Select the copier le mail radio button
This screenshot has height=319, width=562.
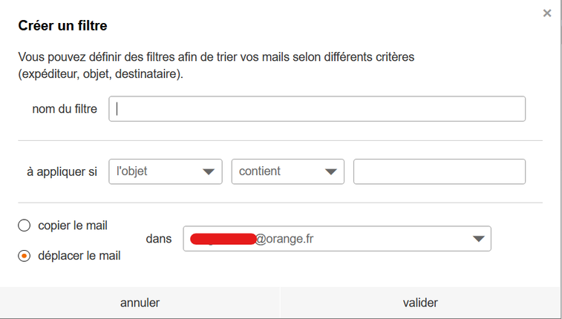click(x=24, y=226)
